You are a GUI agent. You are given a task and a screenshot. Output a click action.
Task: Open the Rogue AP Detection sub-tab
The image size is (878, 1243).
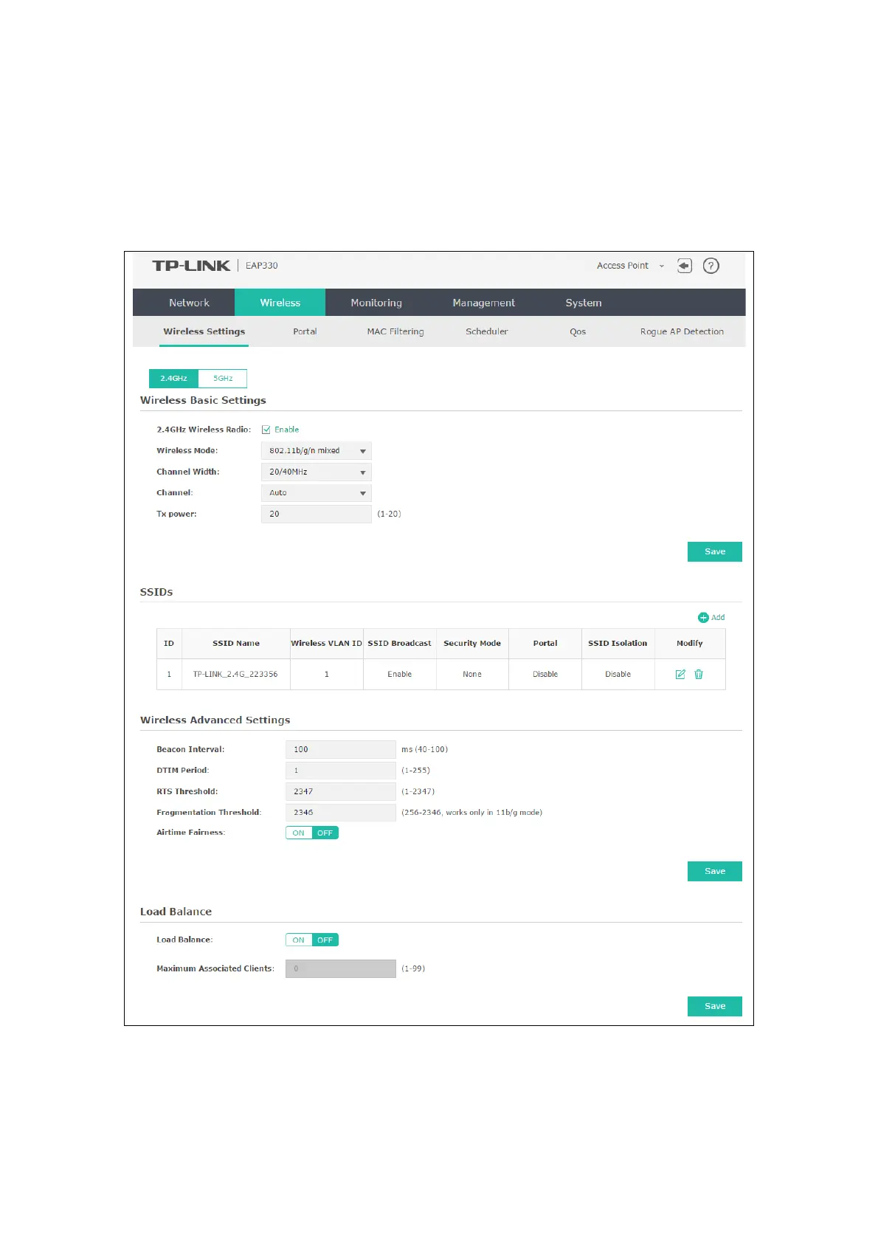[x=682, y=331]
